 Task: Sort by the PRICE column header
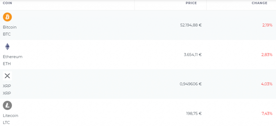click(191, 3)
